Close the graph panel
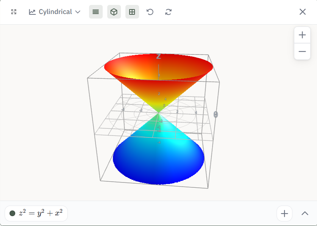317x226 pixels. pyautogui.click(x=303, y=12)
